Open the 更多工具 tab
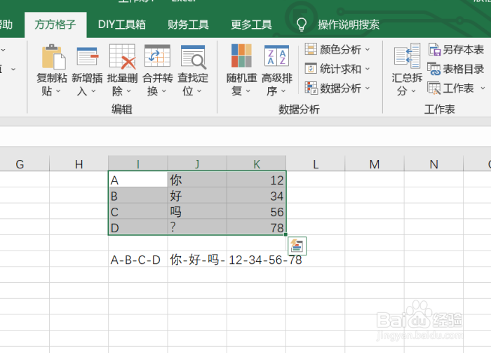The image size is (491, 353). (251, 25)
